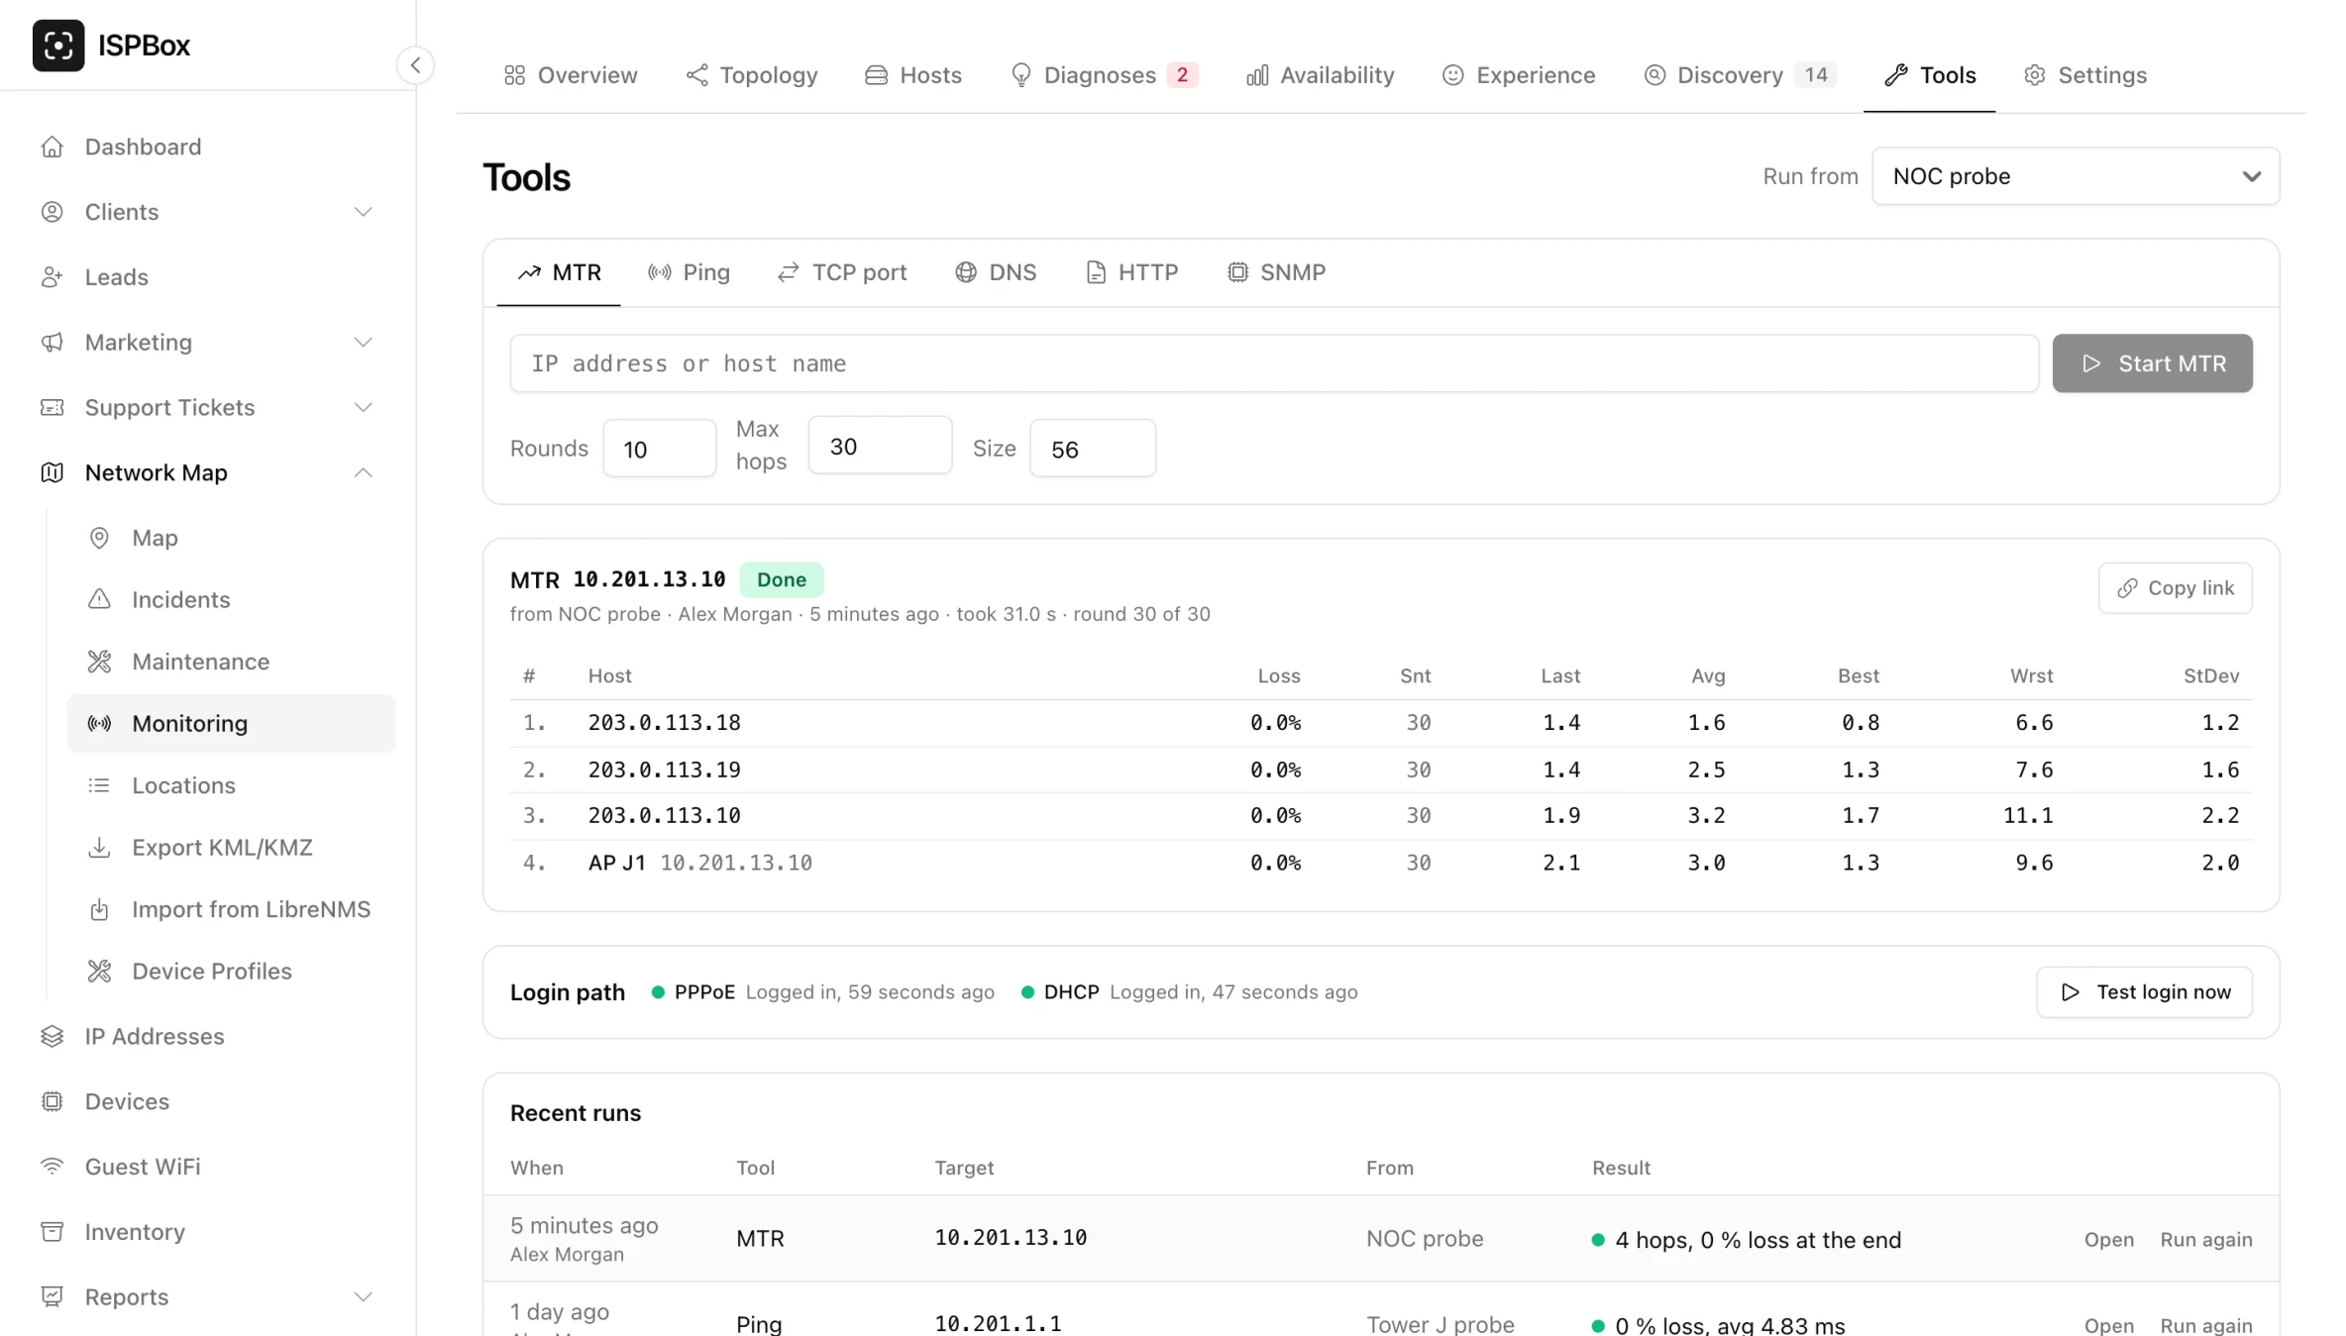Click the IP Addresses layers icon
2346x1336 pixels.
pyautogui.click(x=52, y=1037)
